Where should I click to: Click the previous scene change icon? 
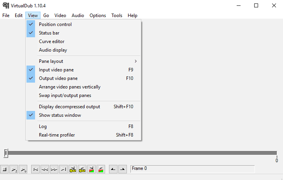[x=91, y=169]
